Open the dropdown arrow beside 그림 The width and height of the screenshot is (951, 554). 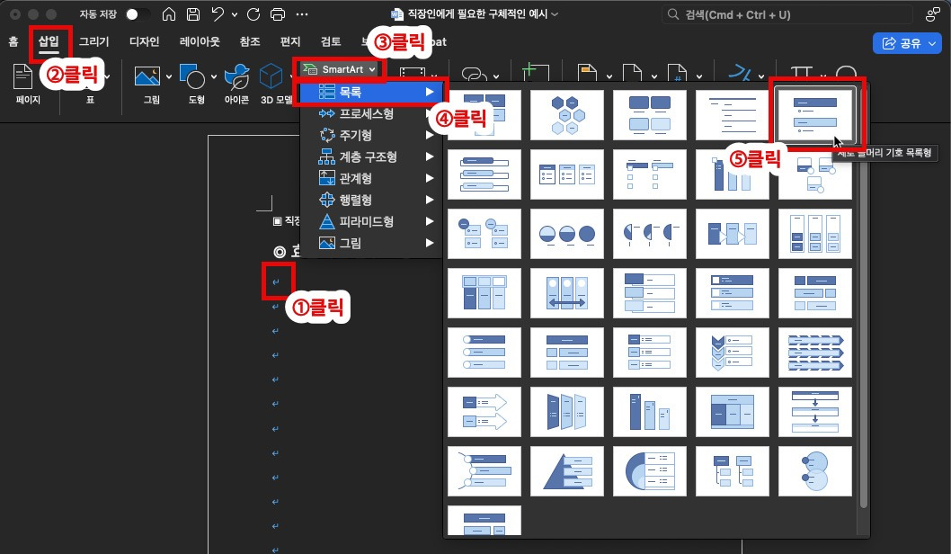(x=169, y=77)
